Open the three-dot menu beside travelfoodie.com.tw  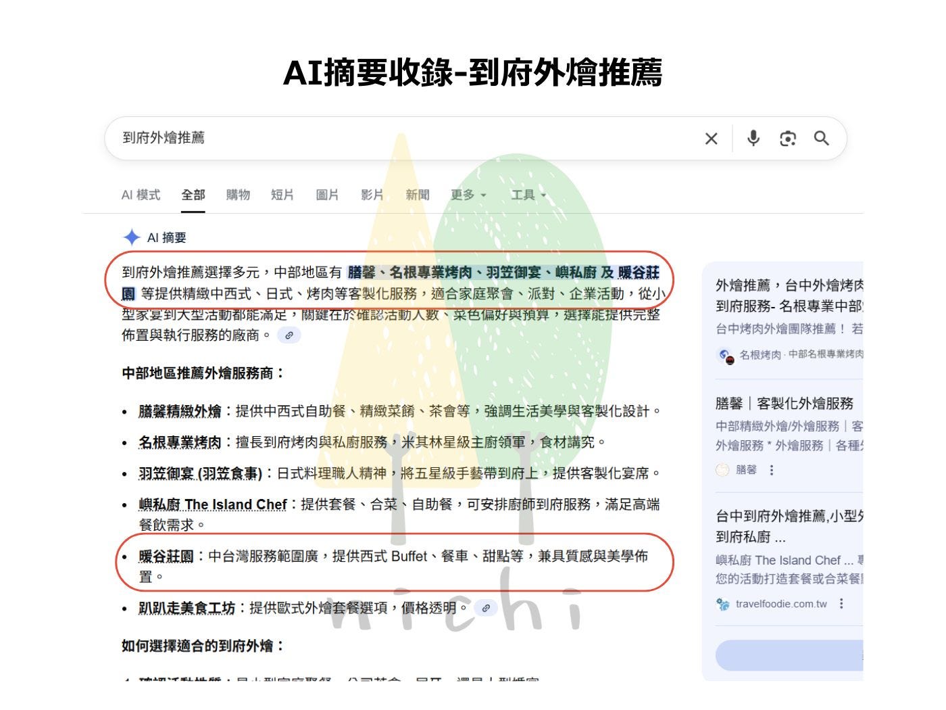(841, 604)
